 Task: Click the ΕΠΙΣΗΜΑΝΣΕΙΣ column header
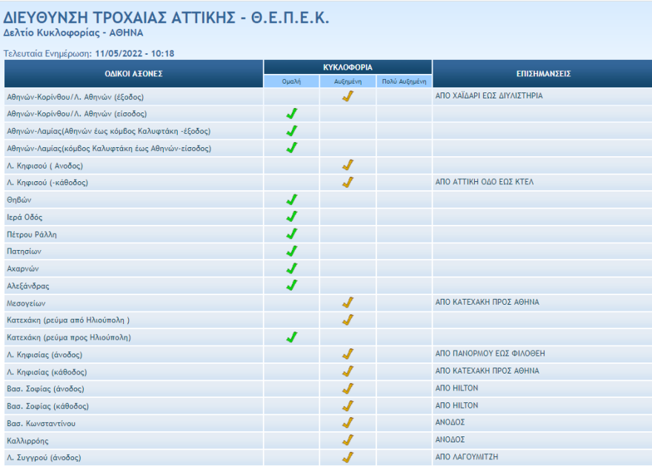point(542,74)
